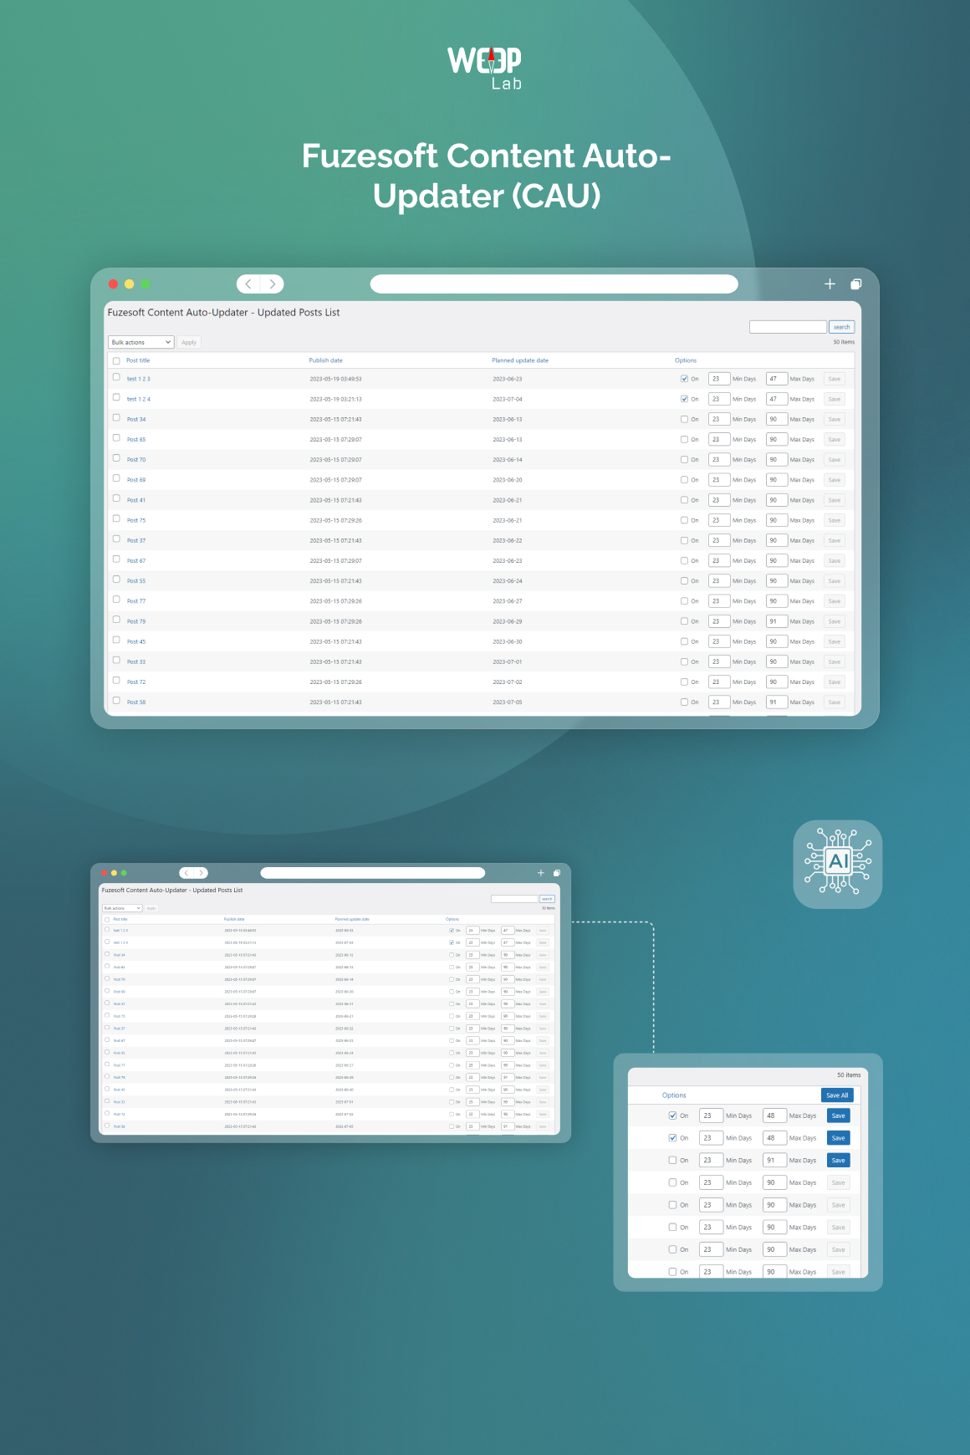Open the Post 55 link

[136, 581]
